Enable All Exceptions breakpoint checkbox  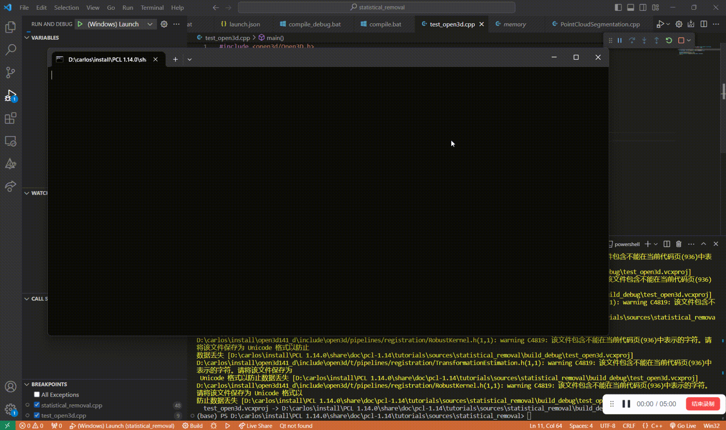point(37,394)
